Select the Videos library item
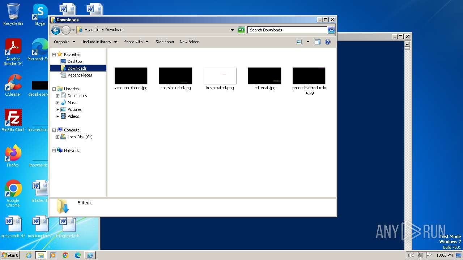Viewport: 463px width, 260px height. click(x=73, y=116)
